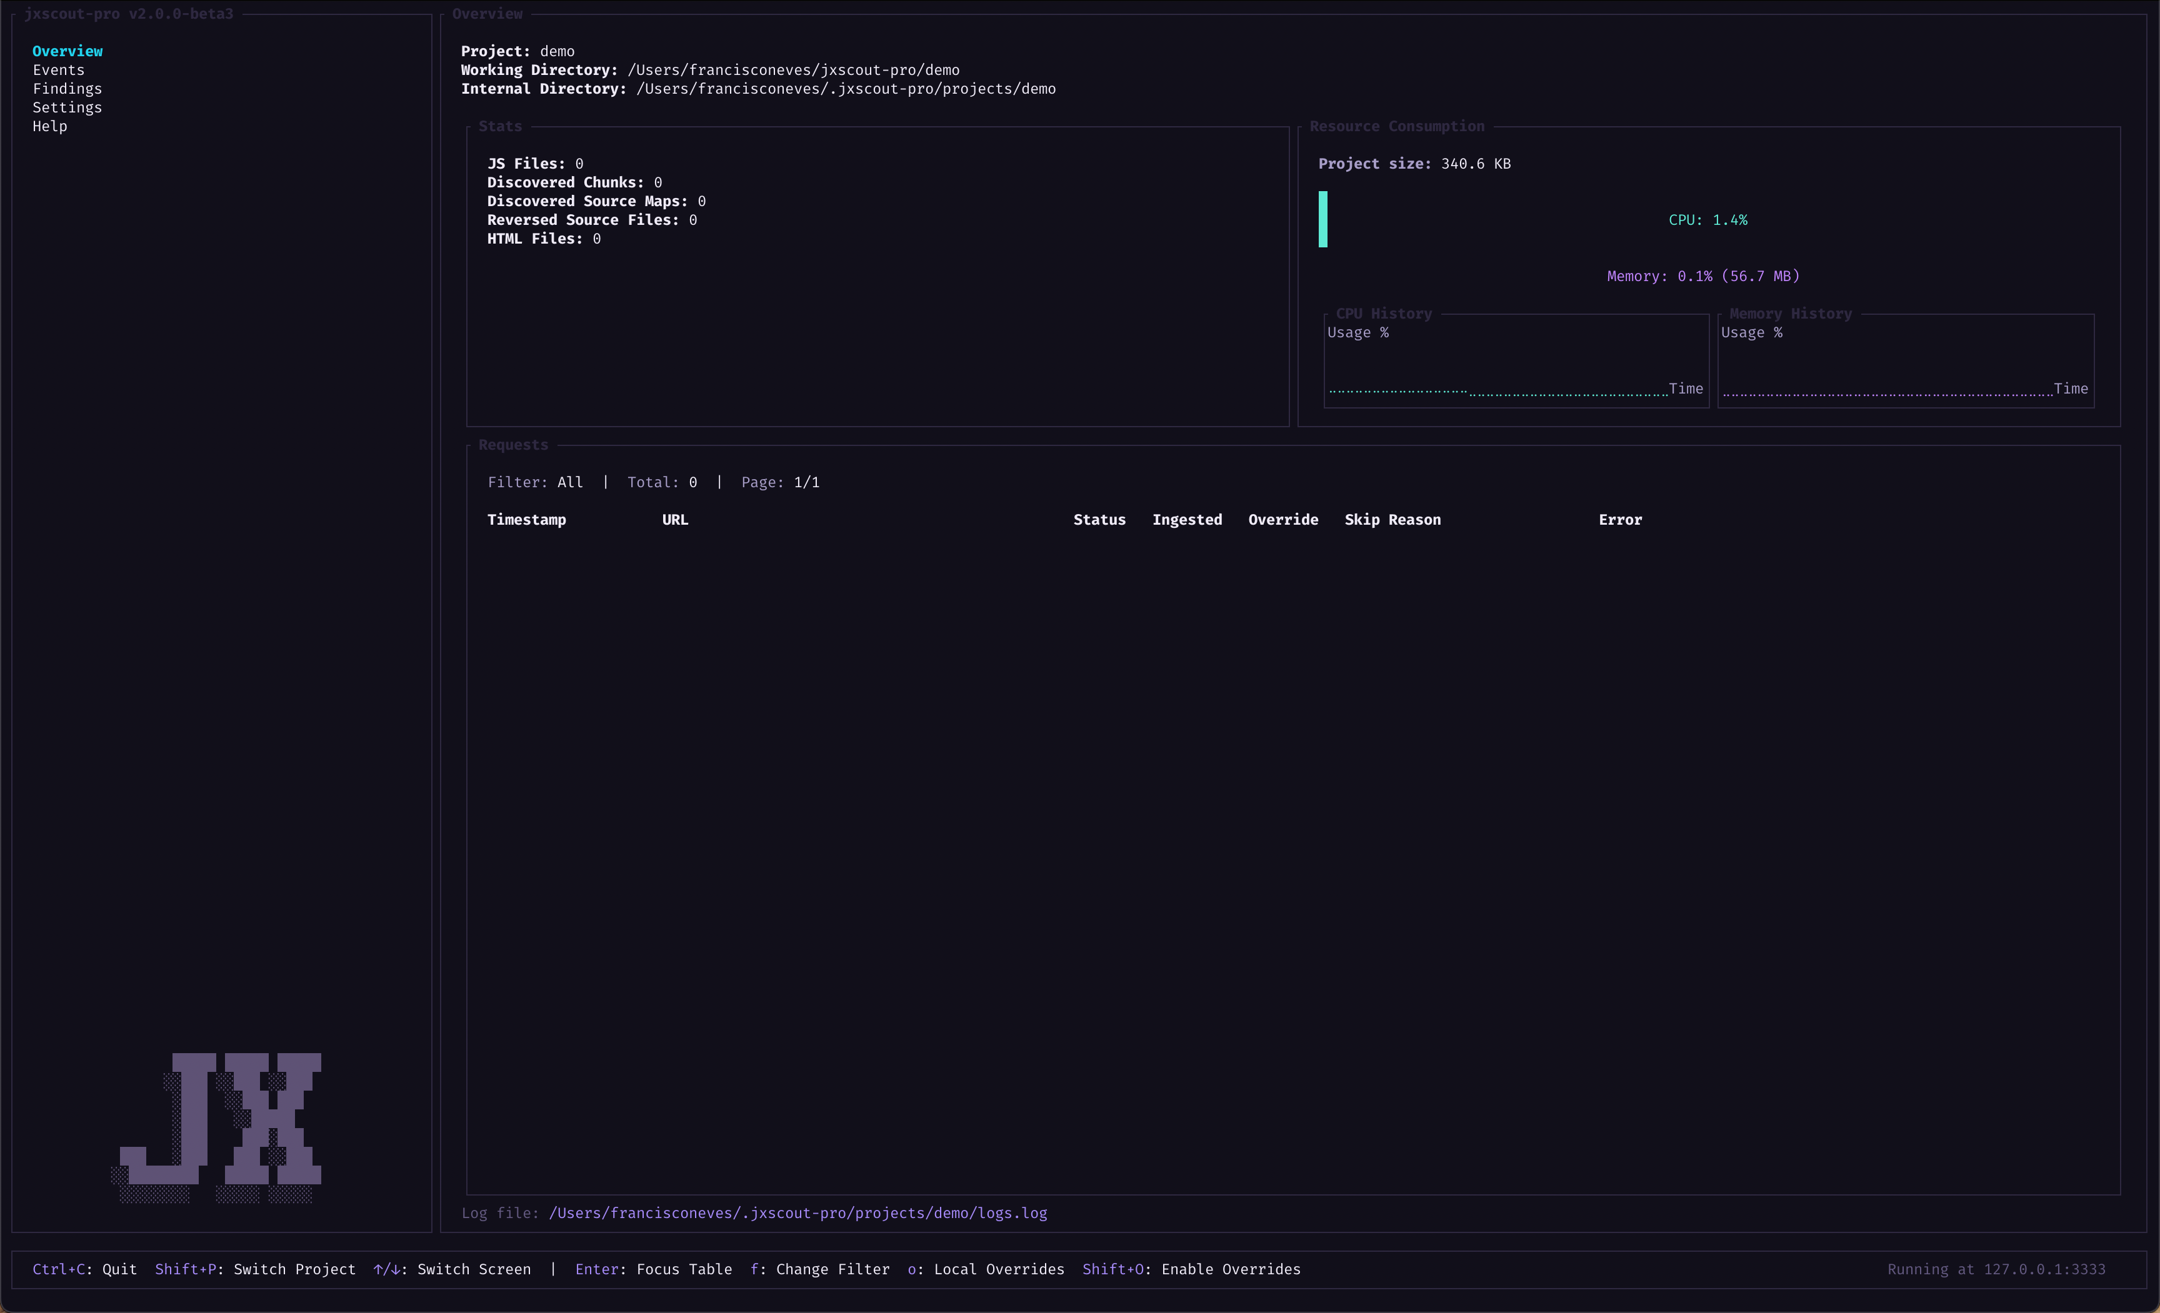Click the Reversed Source Files: 0 stat
2160x1313 pixels.
(592, 220)
